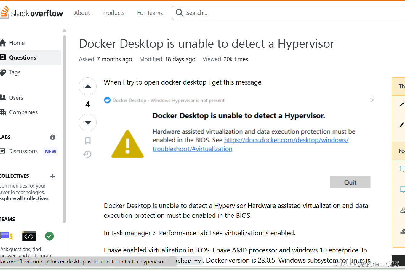Screen dimensions: 405x270
Task: Click the Stack Overflow logo
Action: (31, 13)
